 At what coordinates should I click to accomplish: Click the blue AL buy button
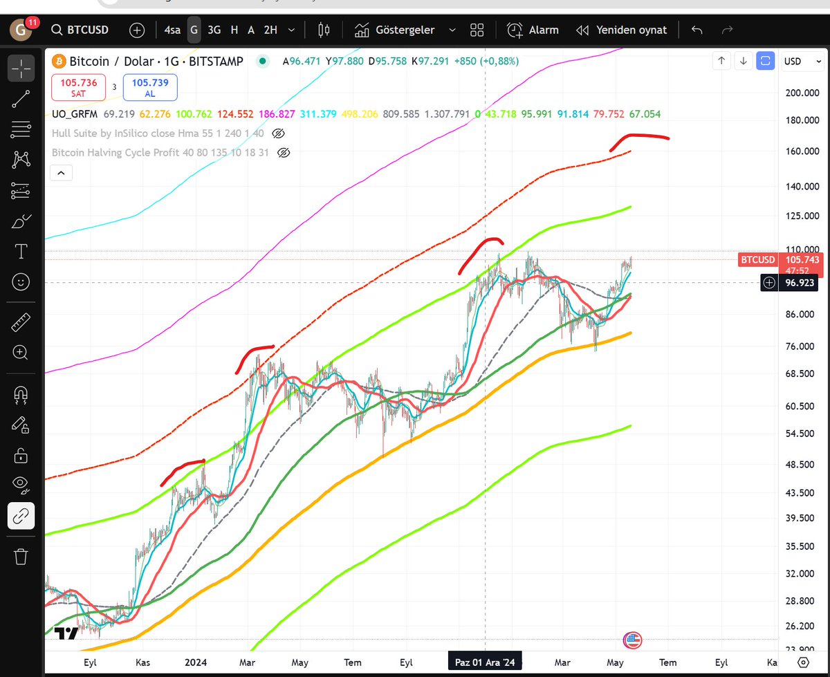pos(150,87)
